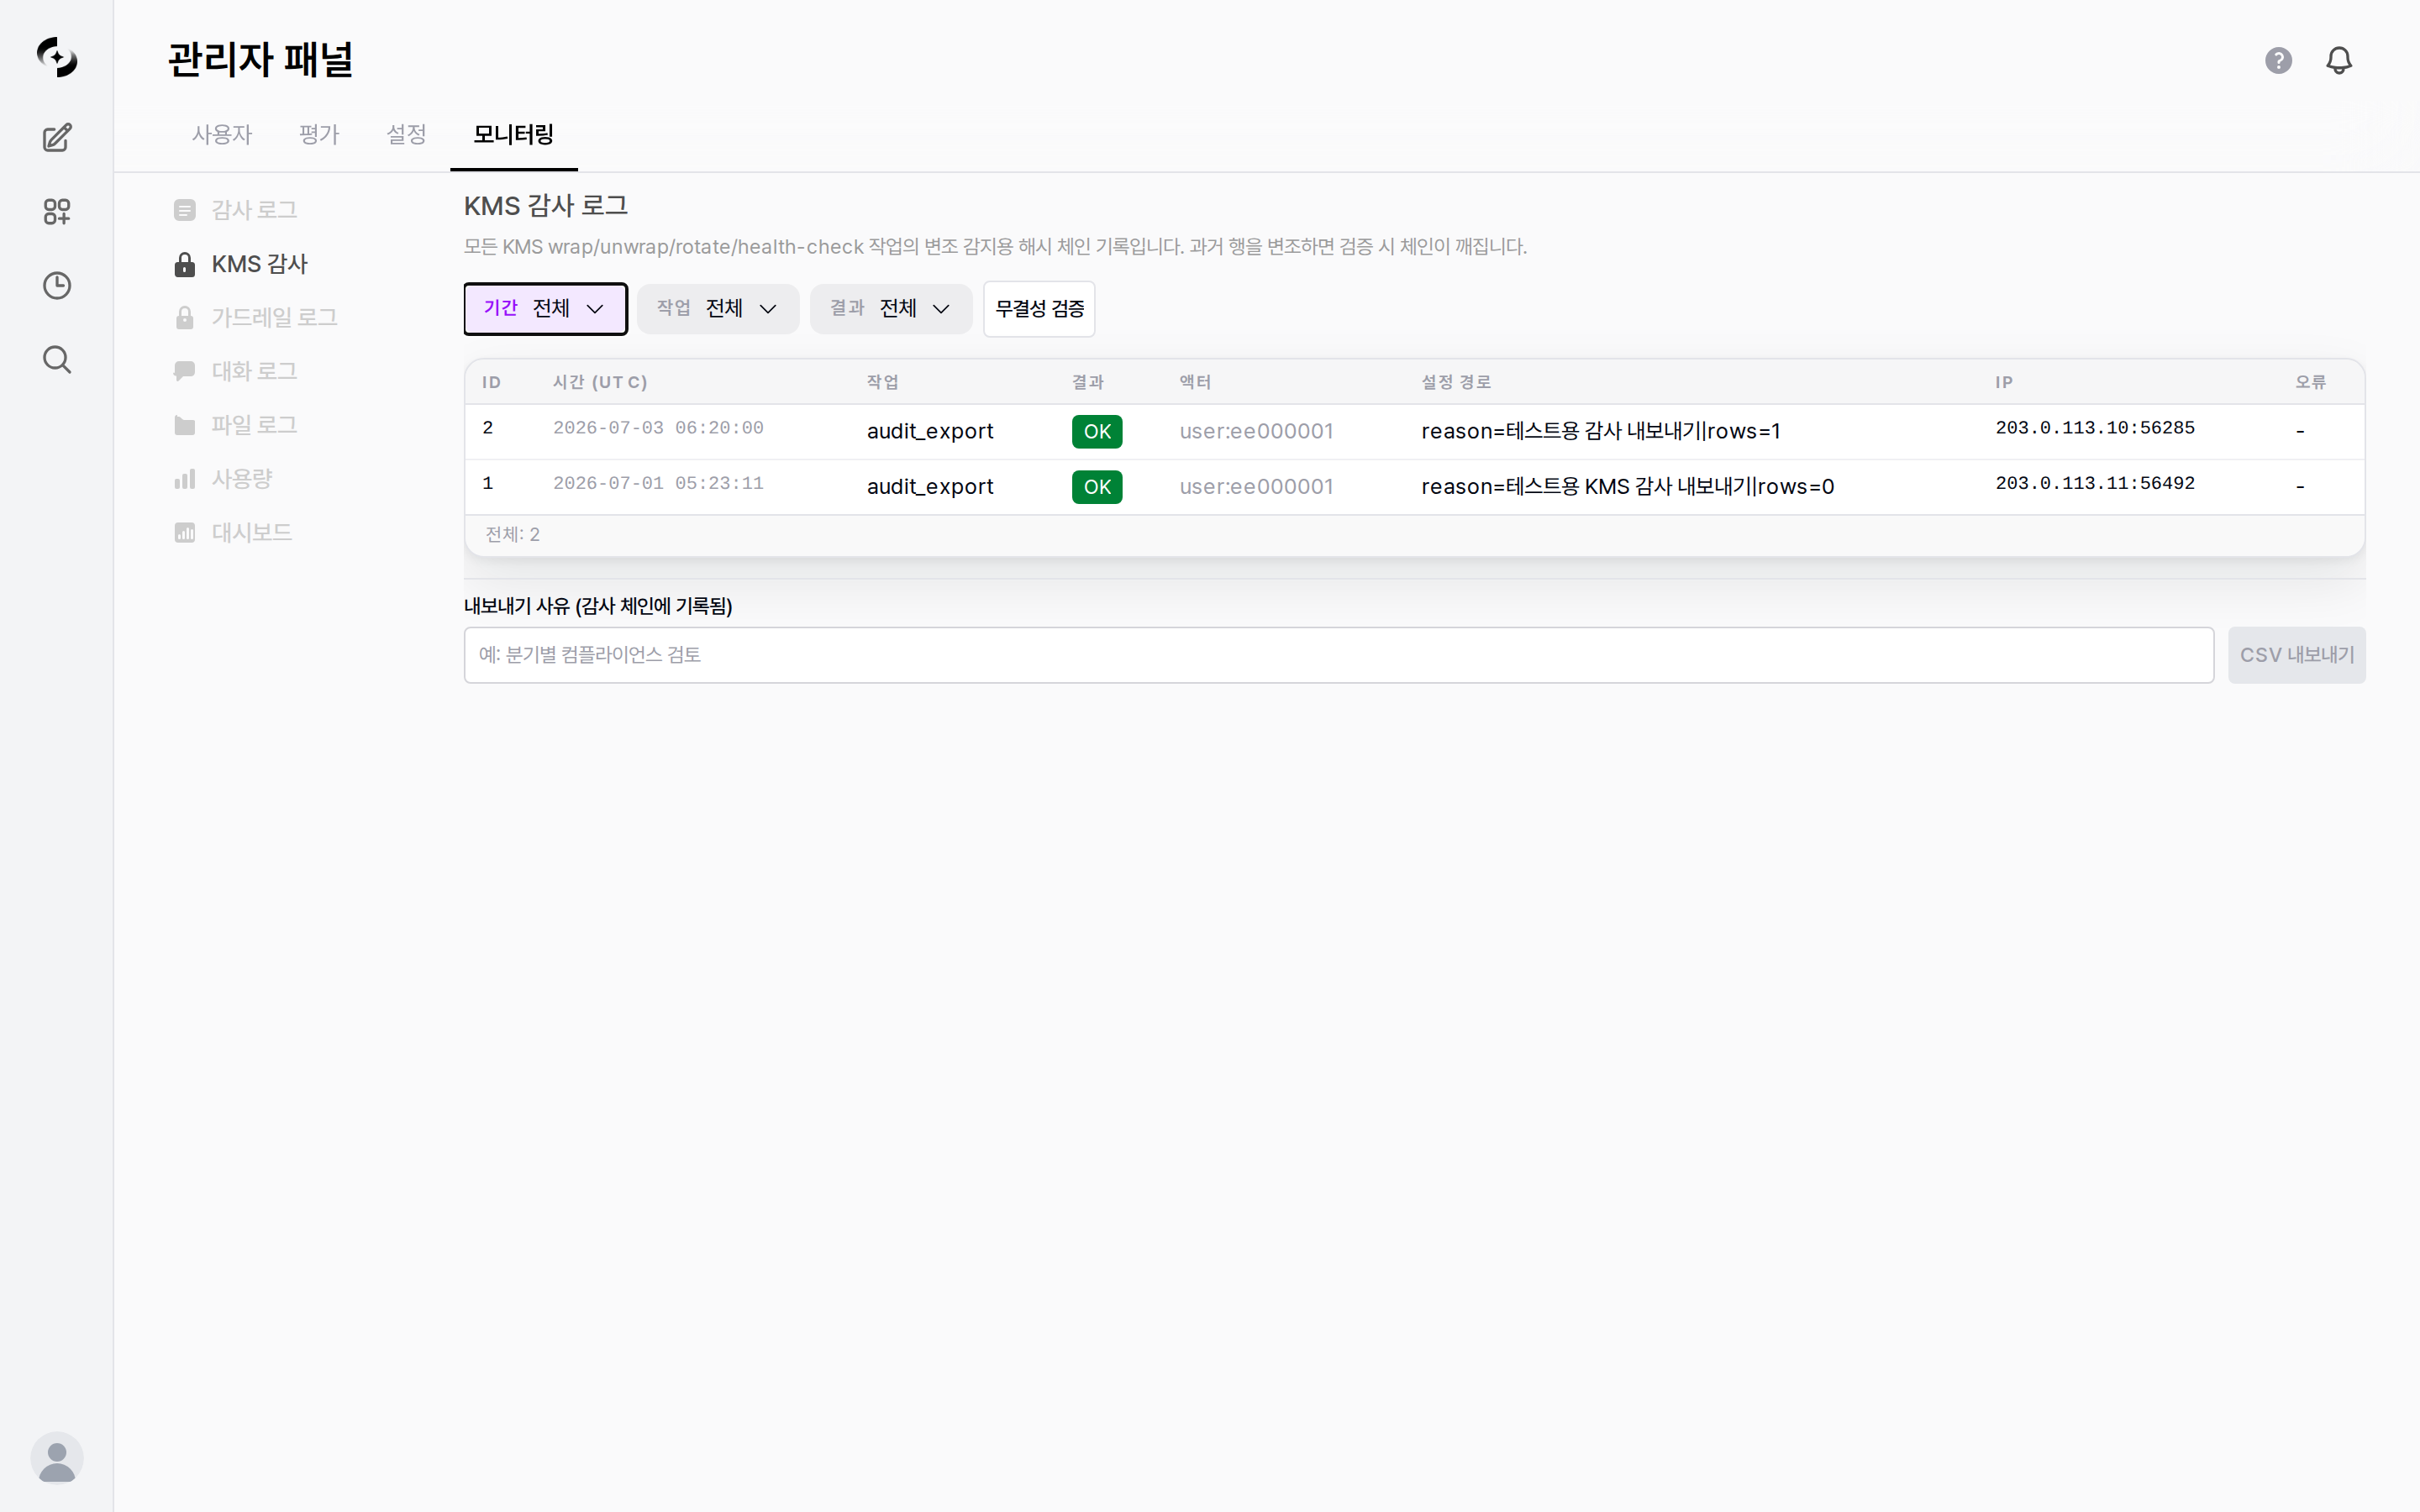Click the OK badge in row 1
The height and width of the screenshot is (1512, 2420).
pos(1096,487)
